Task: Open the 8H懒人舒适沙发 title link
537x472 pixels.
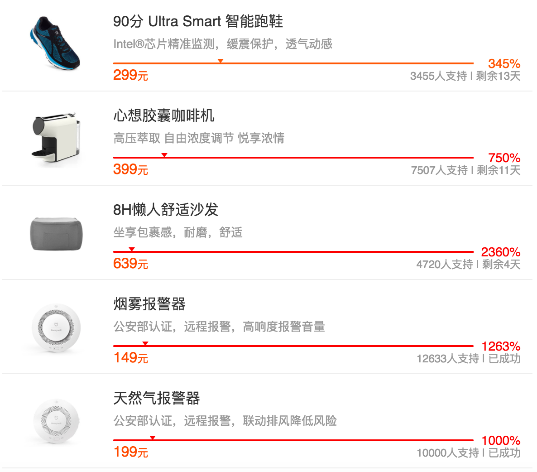Action: pos(166,210)
